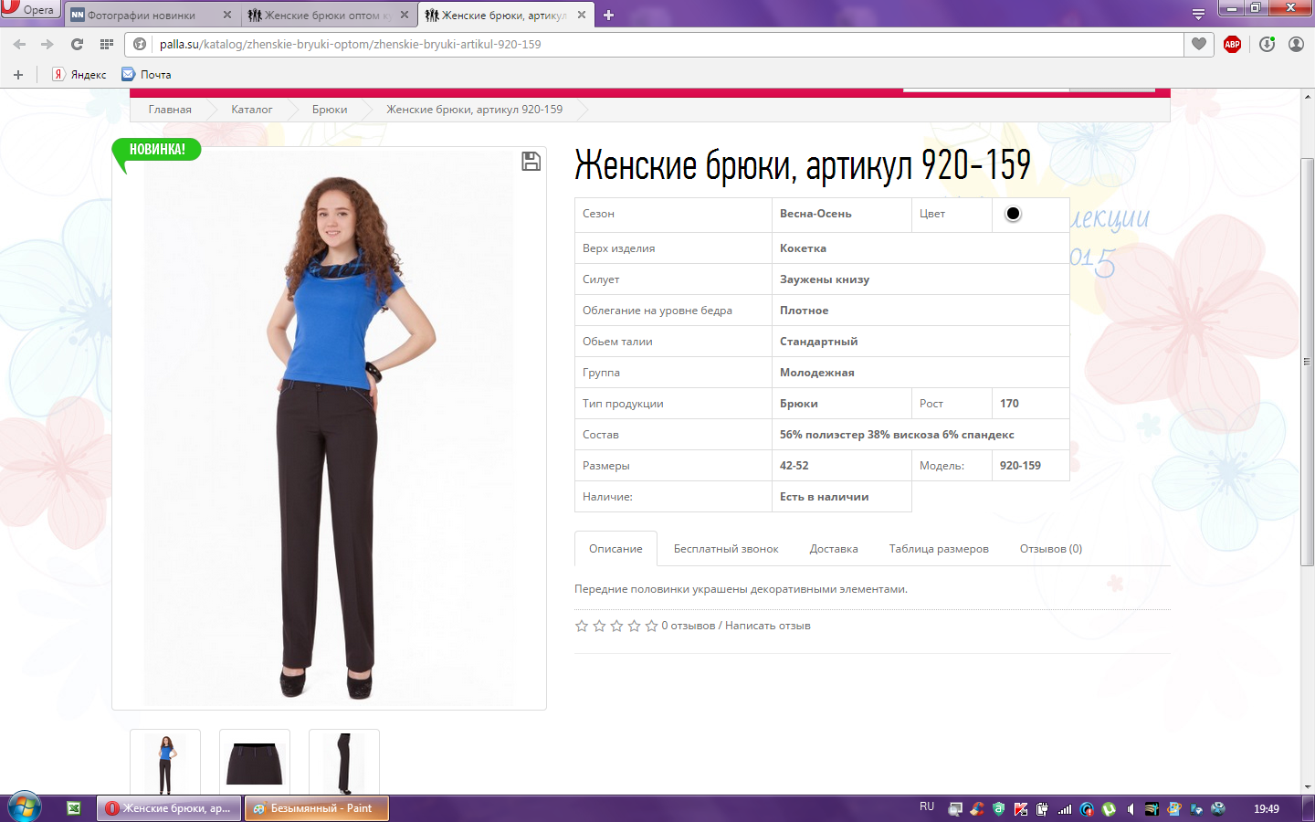Open the Opera main menu button
The image size is (1315, 822).
pos(30,9)
